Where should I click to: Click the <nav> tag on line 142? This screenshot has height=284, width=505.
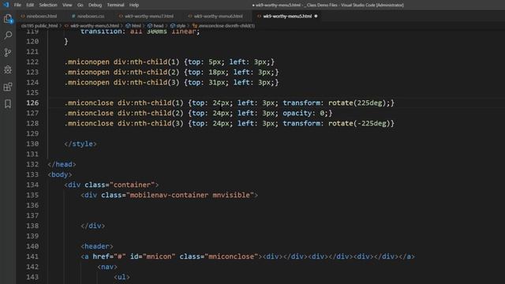point(107,267)
